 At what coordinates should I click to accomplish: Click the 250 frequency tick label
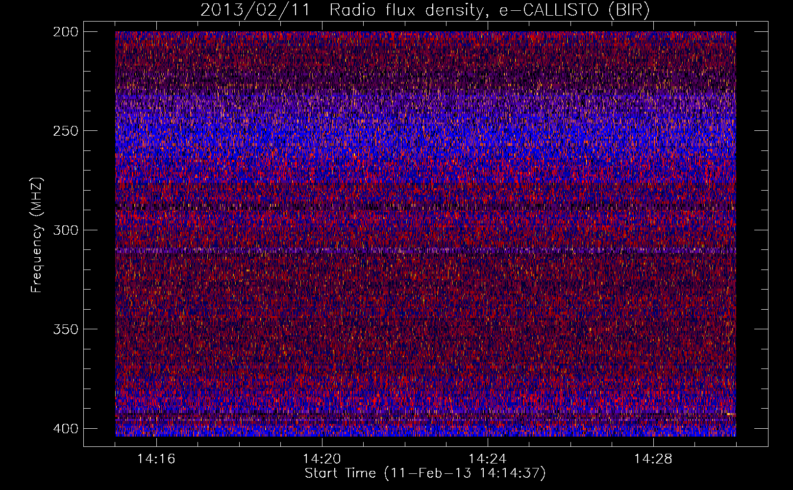tap(65, 131)
